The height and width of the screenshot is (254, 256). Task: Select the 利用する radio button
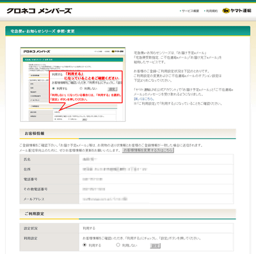(84, 245)
